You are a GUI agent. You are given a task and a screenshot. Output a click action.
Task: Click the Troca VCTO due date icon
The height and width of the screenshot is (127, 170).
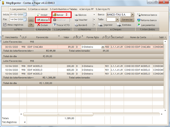coord(54,25)
